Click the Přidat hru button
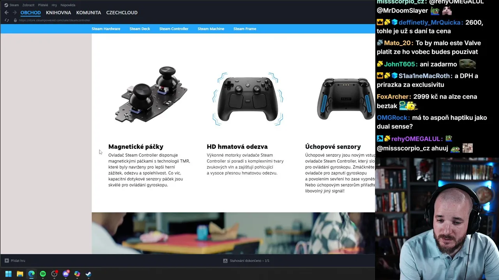Screen dimensions: 499x280 pos(15,261)
